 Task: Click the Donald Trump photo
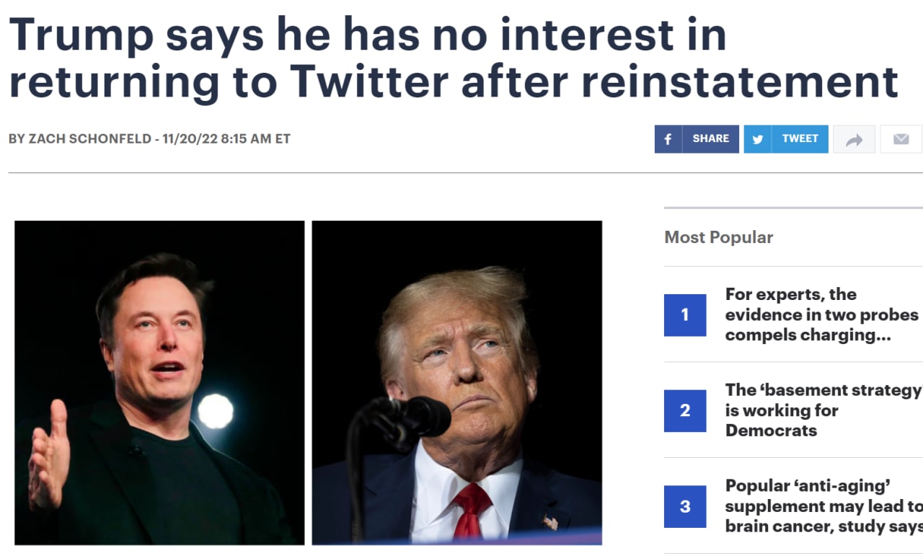(x=457, y=382)
